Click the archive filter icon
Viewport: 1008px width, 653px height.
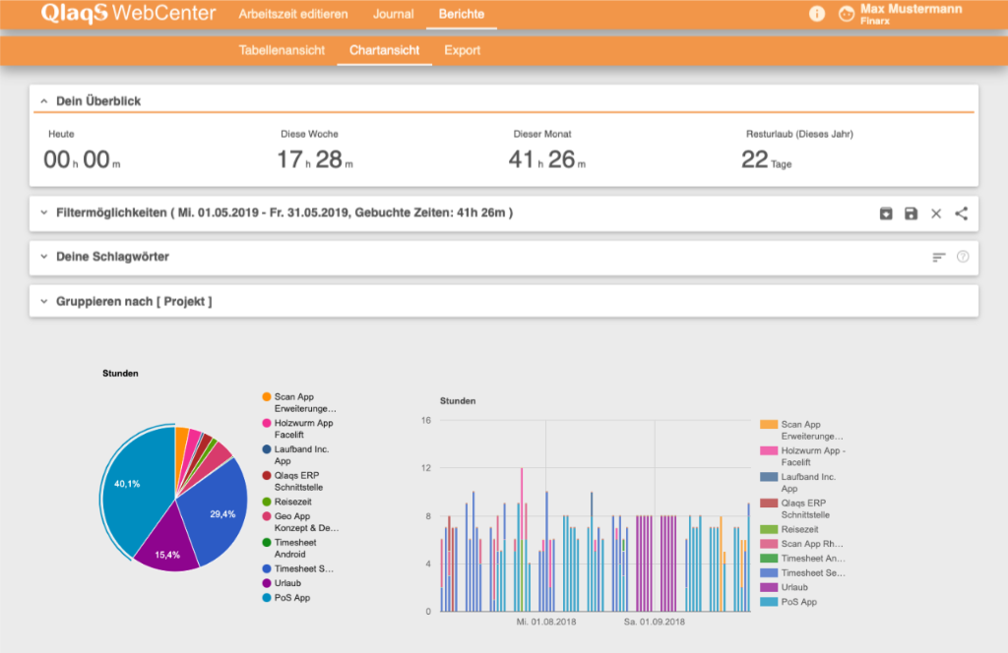[x=886, y=213]
